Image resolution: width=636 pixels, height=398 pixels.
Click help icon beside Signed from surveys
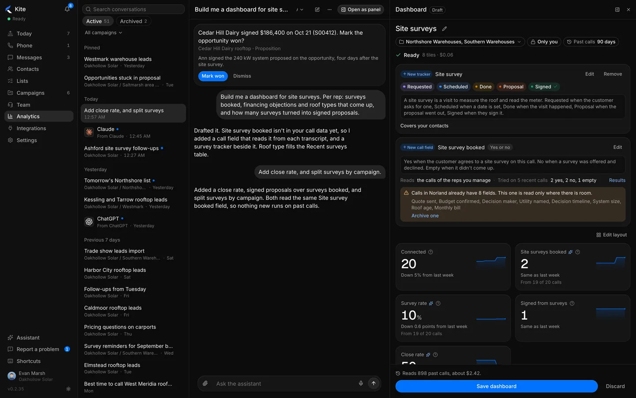click(572, 303)
